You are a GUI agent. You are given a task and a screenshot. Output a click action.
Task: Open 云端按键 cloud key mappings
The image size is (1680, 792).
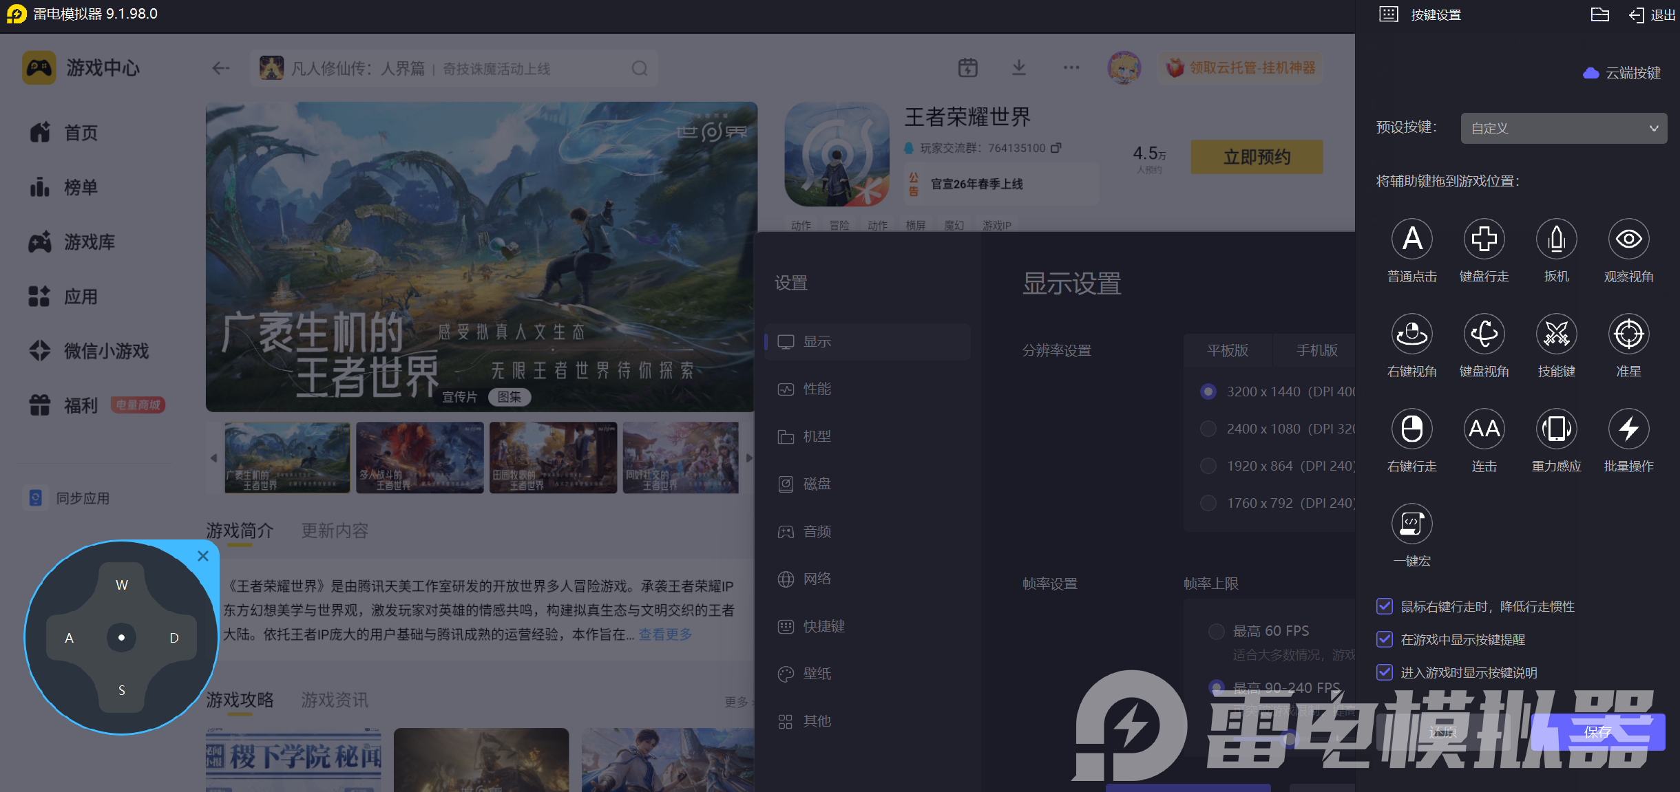point(1622,73)
